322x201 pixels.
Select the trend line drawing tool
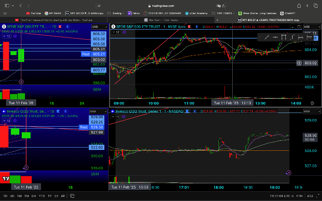coord(267,37)
